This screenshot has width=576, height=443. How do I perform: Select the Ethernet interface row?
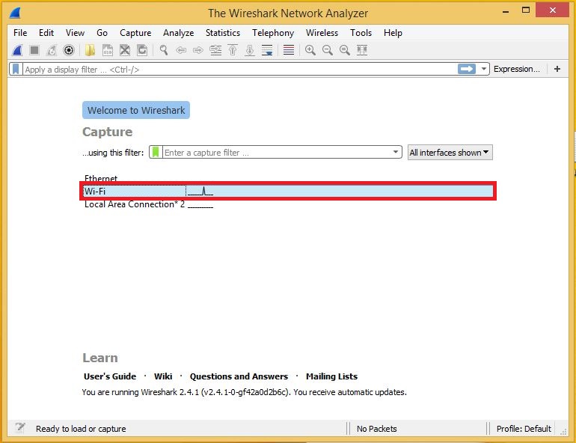click(x=288, y=179)
